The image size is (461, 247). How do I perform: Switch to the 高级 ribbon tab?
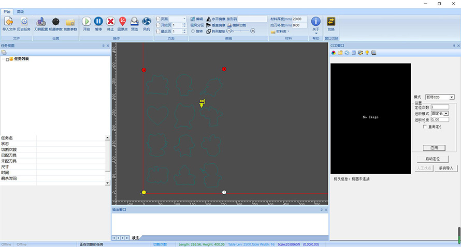20,11
